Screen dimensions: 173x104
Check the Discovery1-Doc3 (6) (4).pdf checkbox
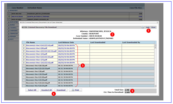[24, 66]
